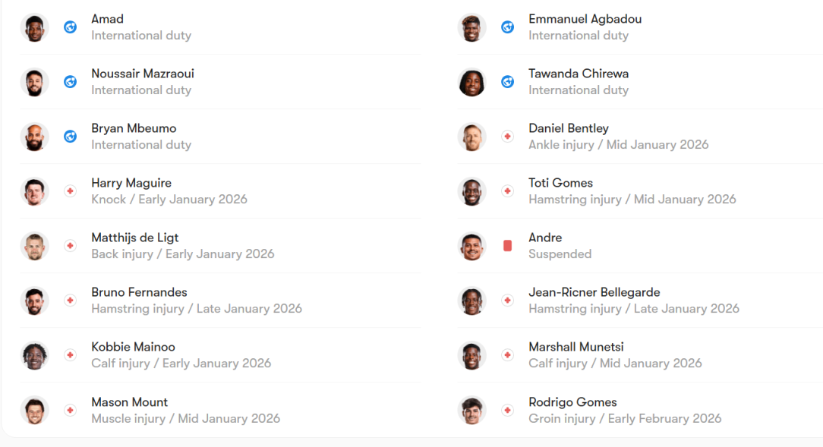Open Bryan Mbeumo's player photo
823x447 pixels.
tap(34, 137)
